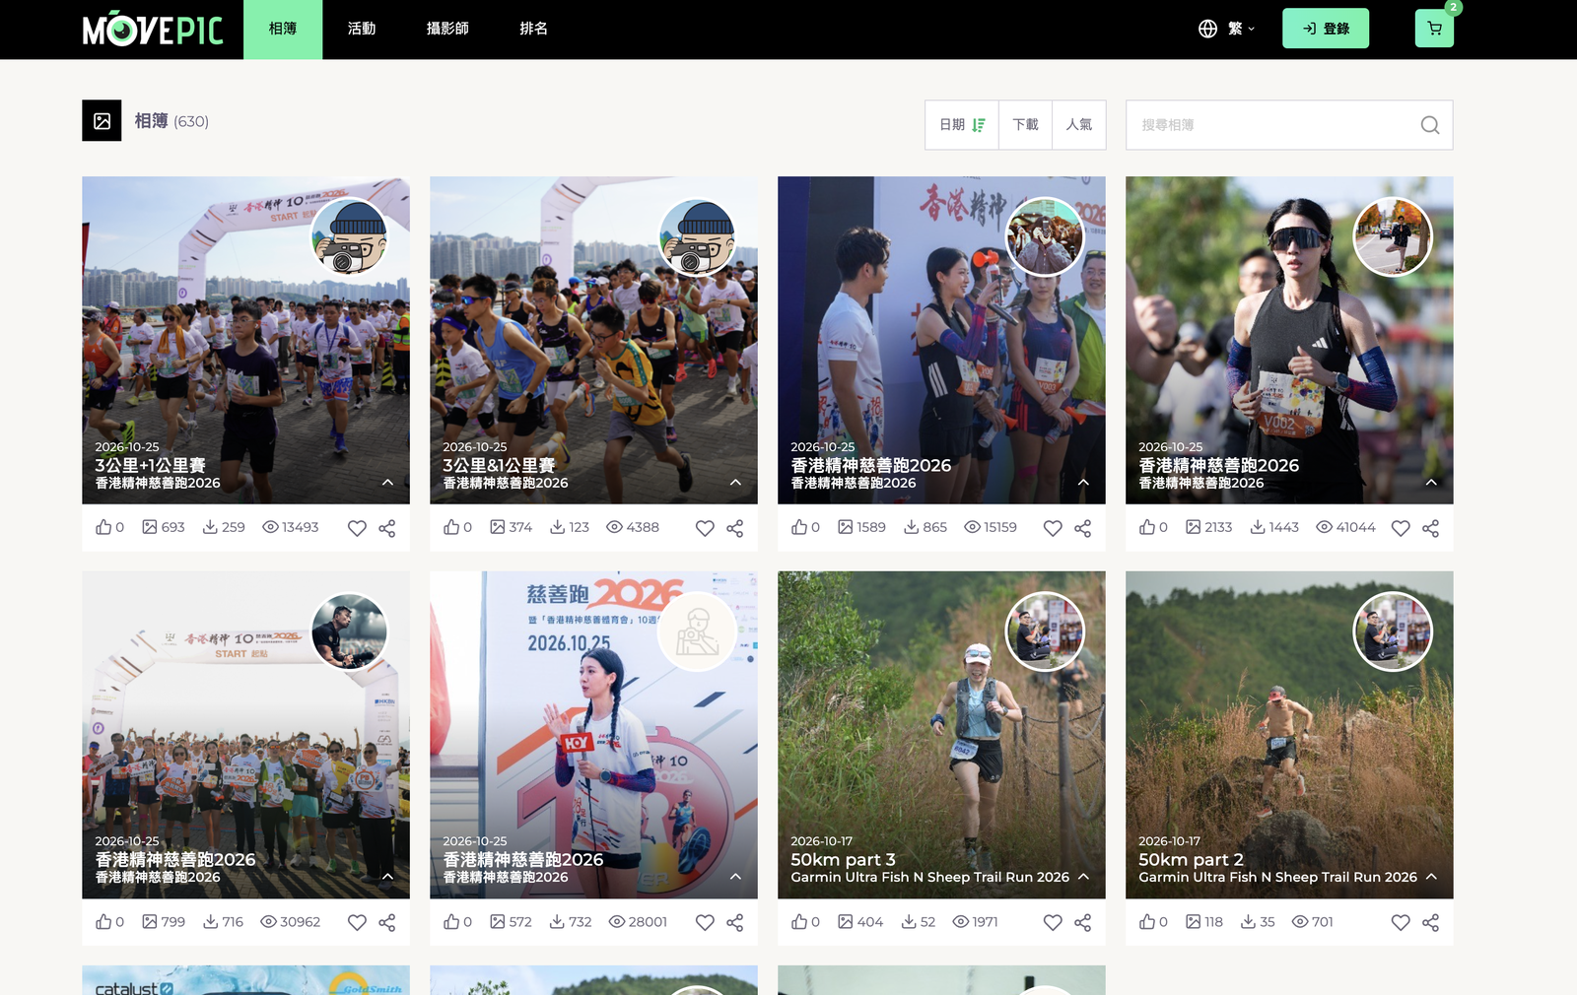Click thumbs-up on album with 28001 views

[x=451, y=921]
